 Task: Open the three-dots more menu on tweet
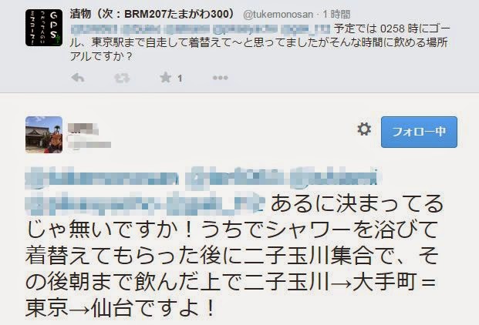(x=221, y=78)
